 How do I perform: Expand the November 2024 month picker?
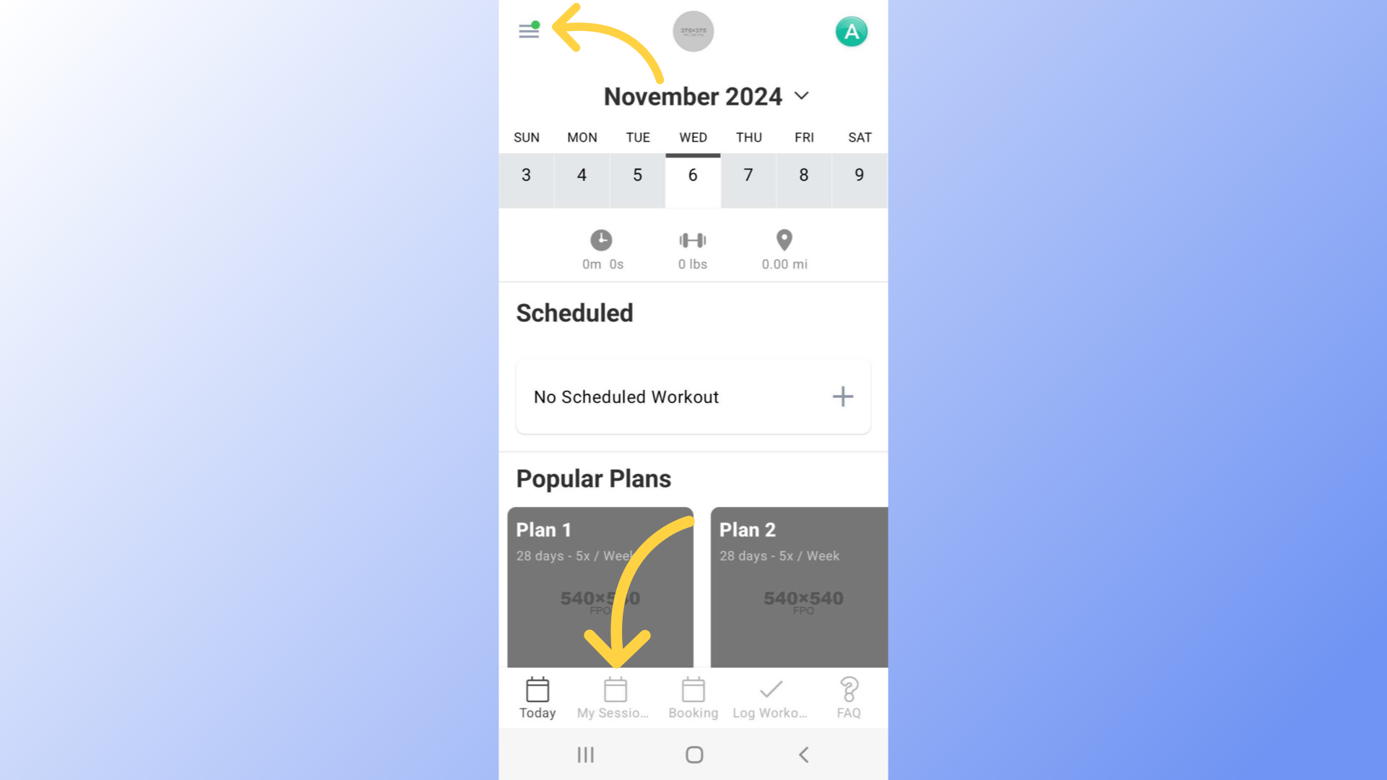point(799,95)
